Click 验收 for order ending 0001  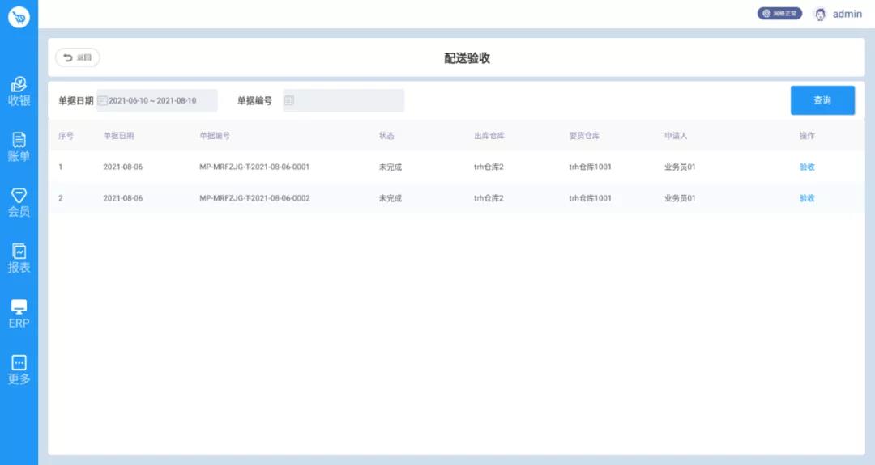[807, 167]
